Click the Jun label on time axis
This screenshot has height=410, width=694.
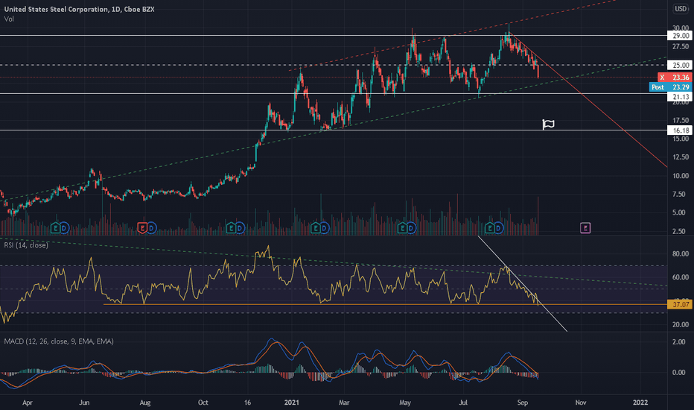point(84,403)
